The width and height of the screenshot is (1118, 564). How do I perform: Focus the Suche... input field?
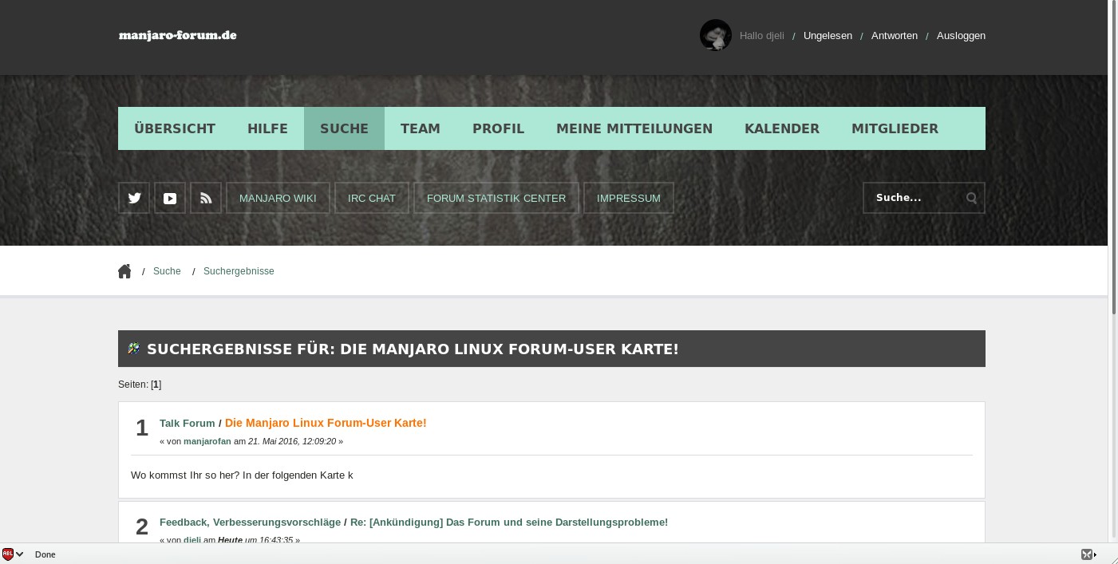click(915, 198)
